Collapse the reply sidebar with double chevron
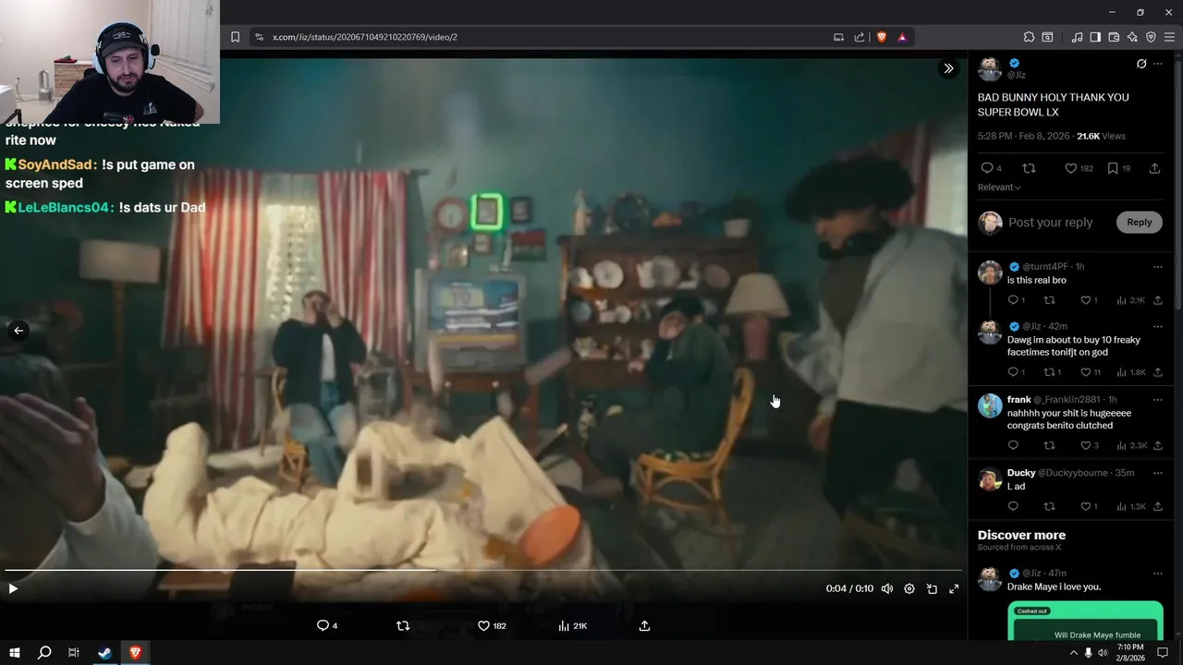1183x665 pixels. click(948, 68)
